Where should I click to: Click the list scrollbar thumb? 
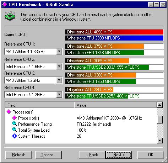pos(160,120)
